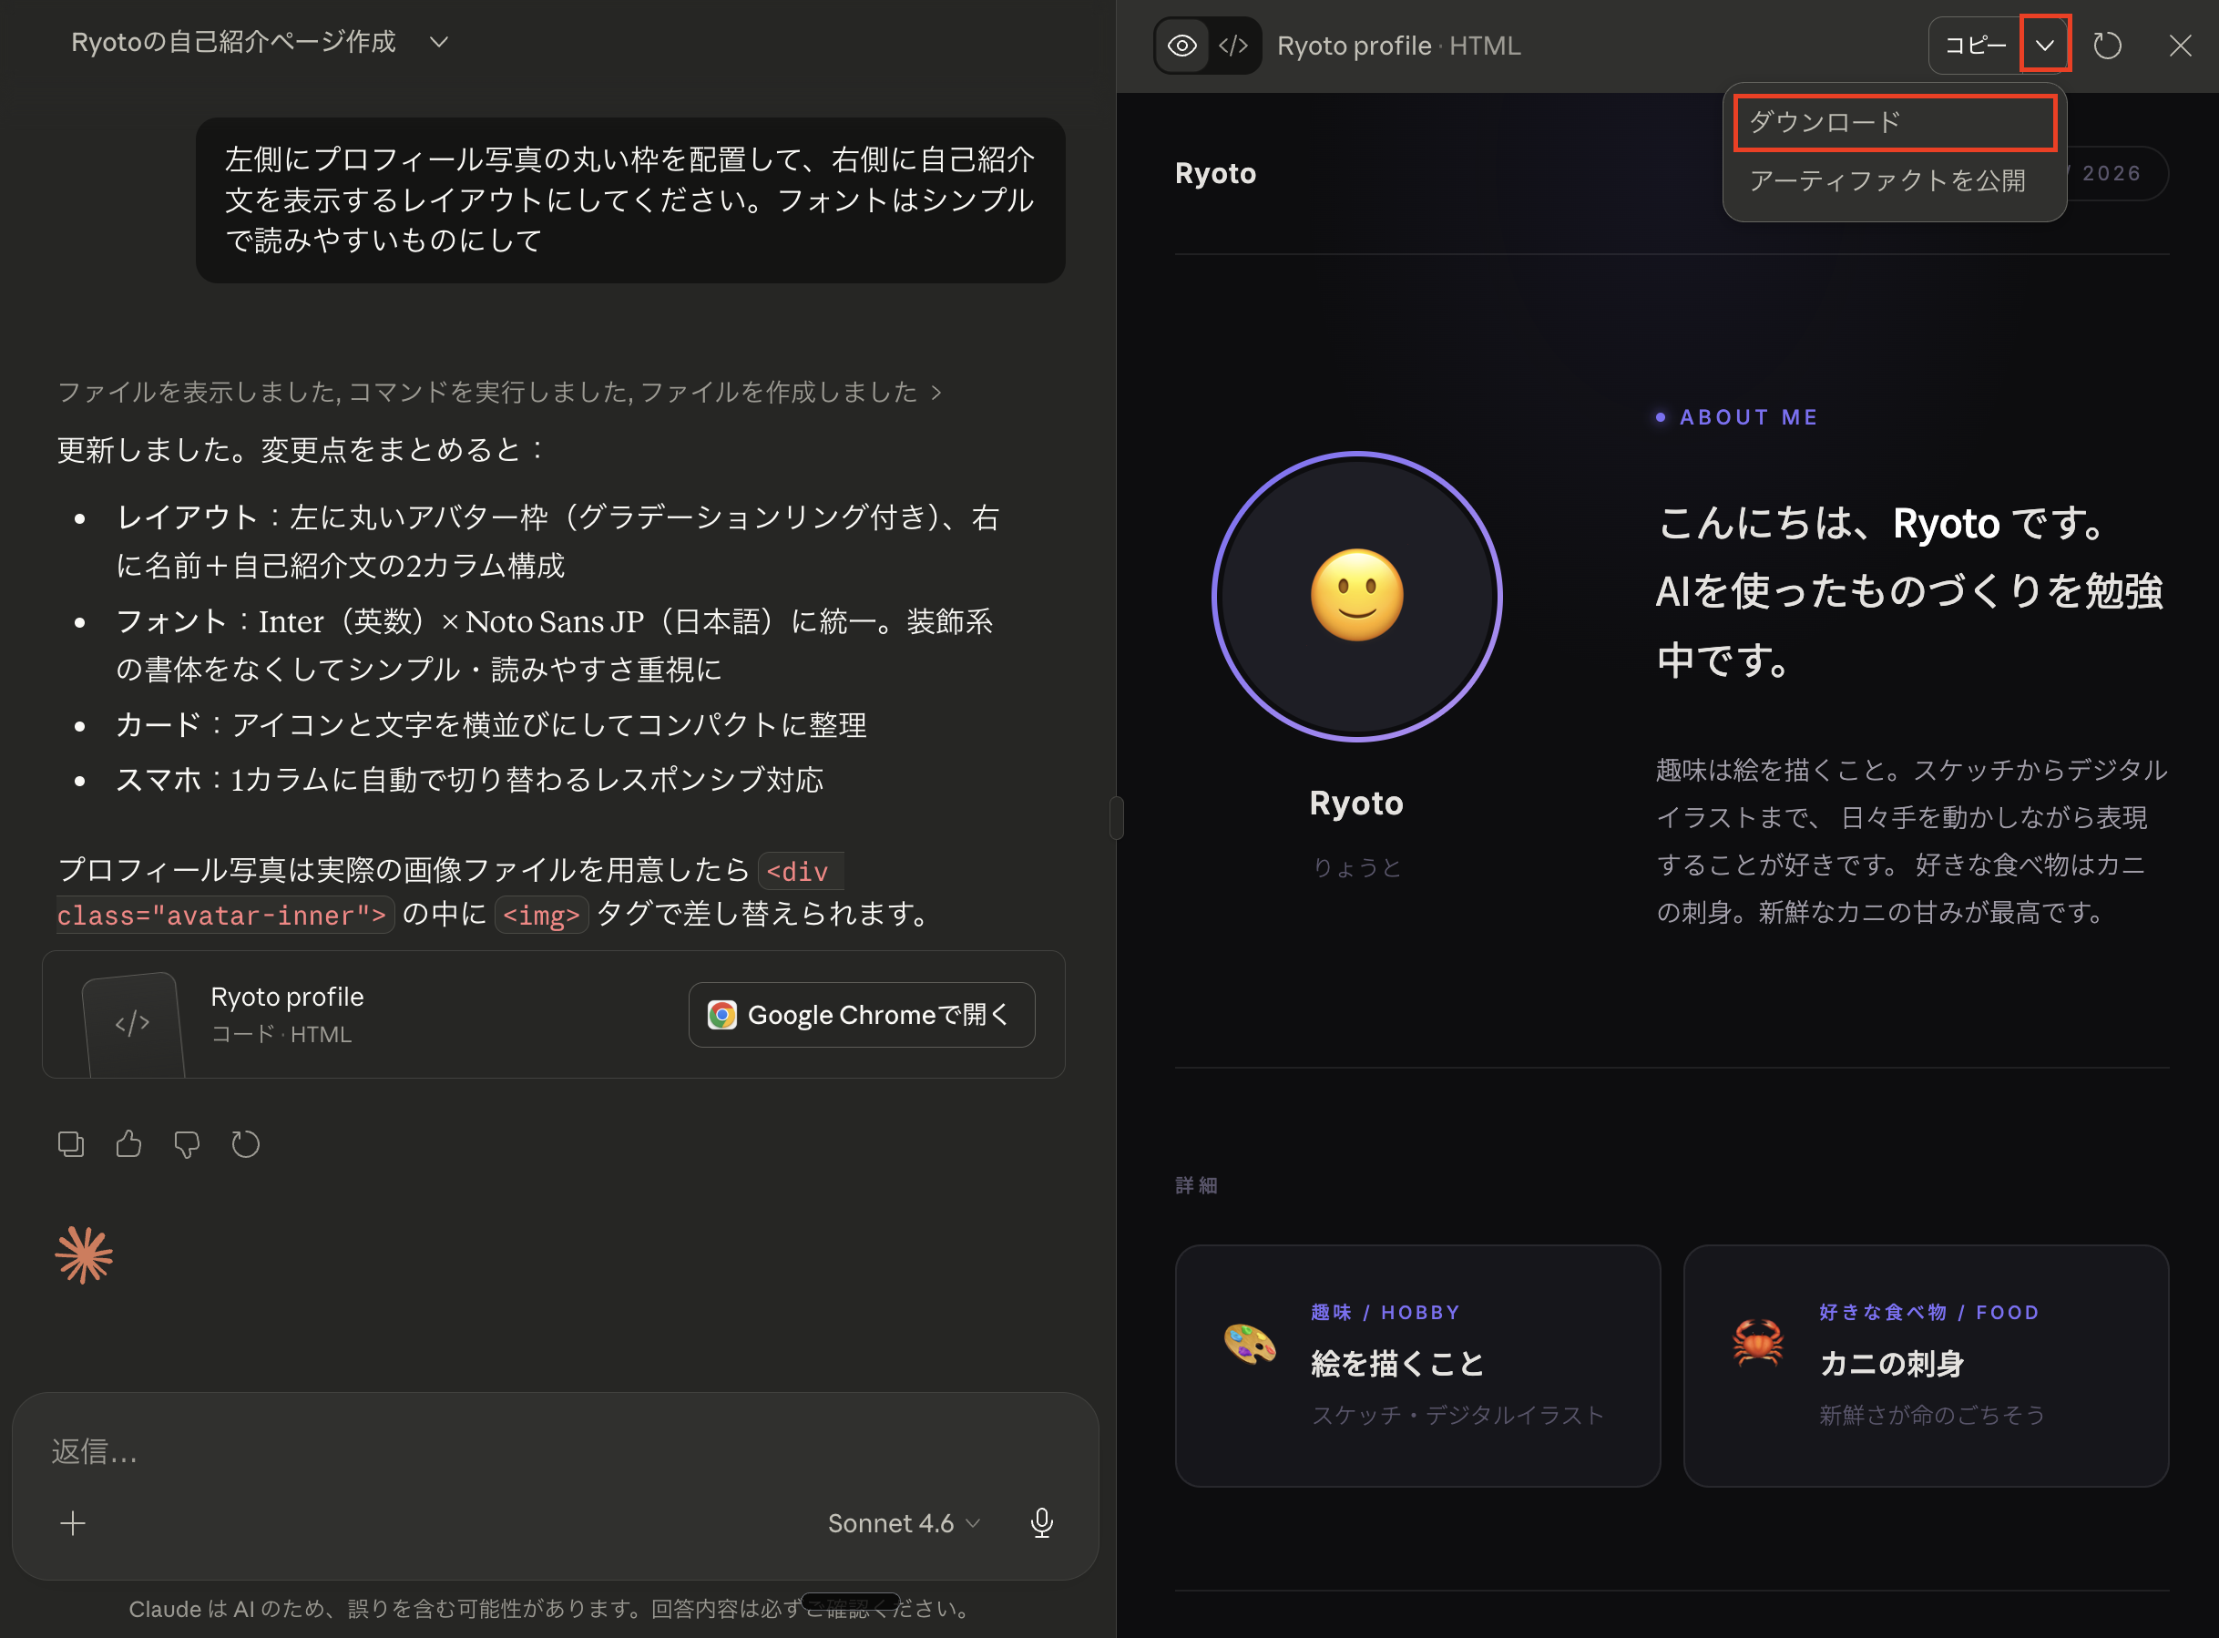Click the plus attachment icon in reply box
2219x1638 pixels.
[72, 1523]
